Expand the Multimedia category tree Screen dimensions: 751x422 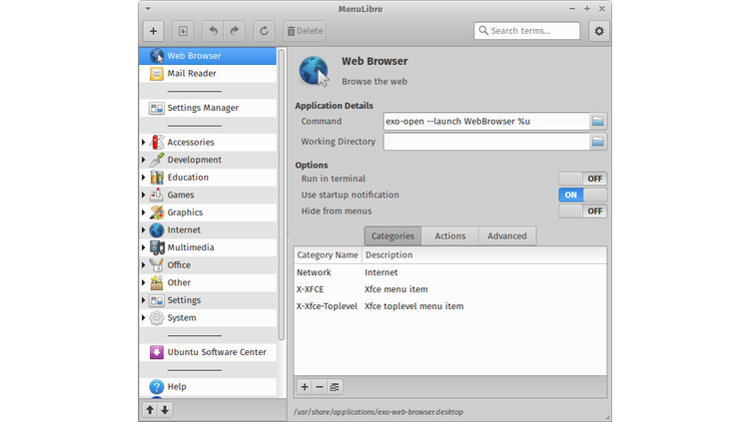pos(144,247)
